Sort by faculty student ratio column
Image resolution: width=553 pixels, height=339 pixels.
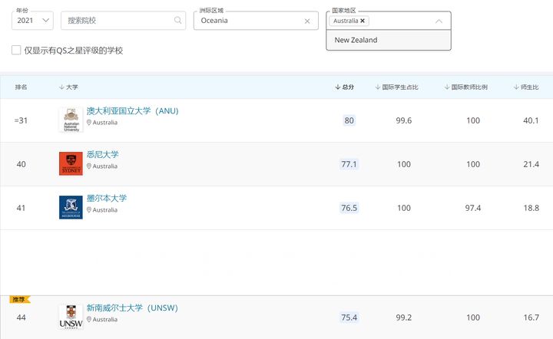click(526, 87)
